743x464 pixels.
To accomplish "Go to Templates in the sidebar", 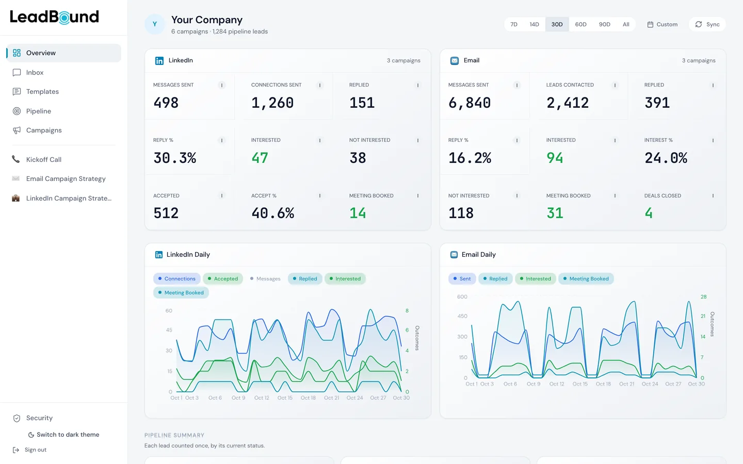I will click(64, 92).
